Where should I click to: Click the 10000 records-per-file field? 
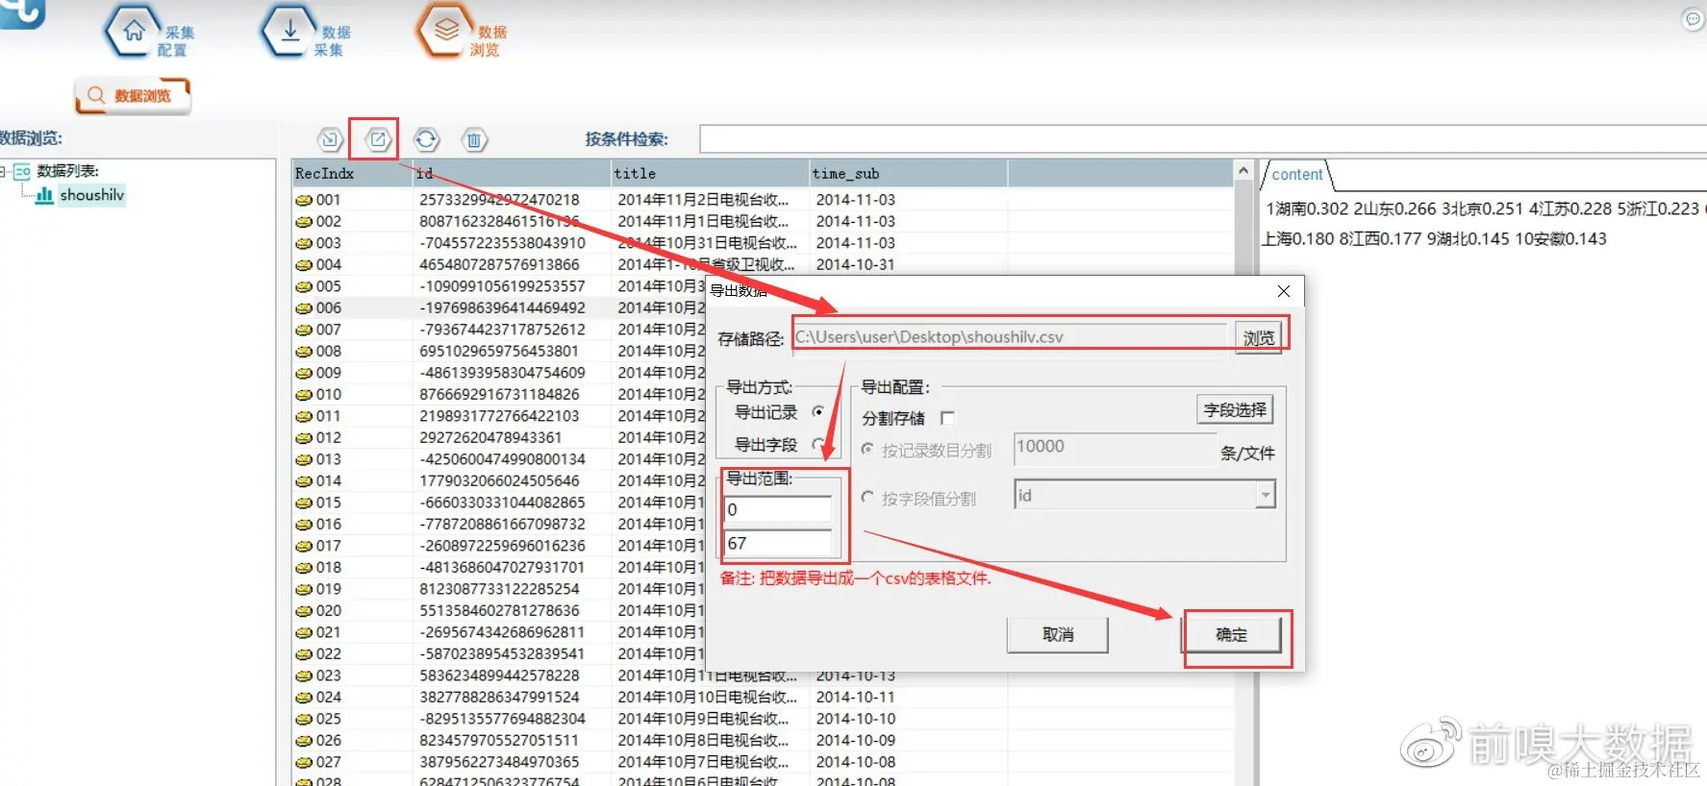pyautogui.click(x=1115, y=448)
